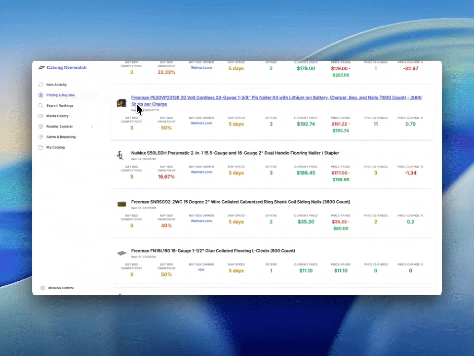Screen dimensions: 474x356
Task: Click the -32.97 price change percent value
Action: (410, 68)
